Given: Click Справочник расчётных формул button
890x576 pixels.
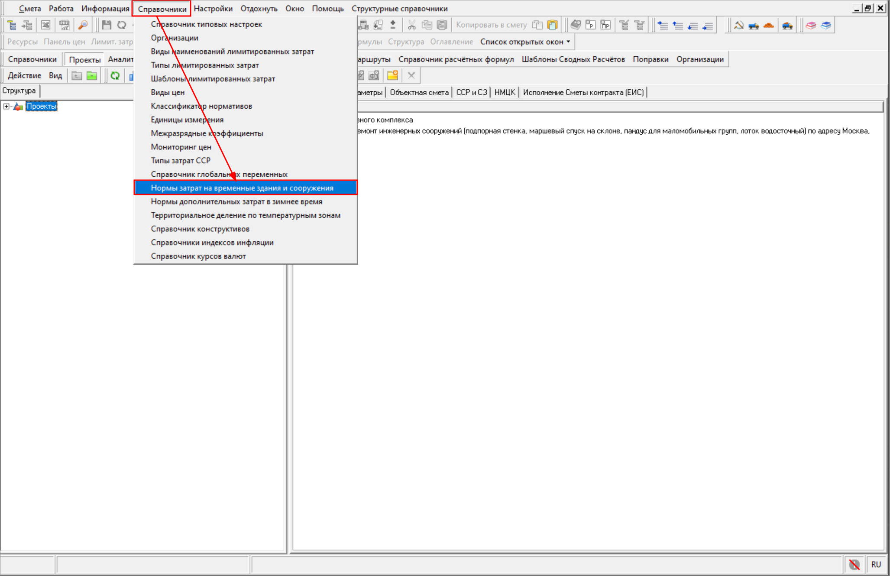Looking at the screenshot, I should pyautogui.click(x=456, y=59).
